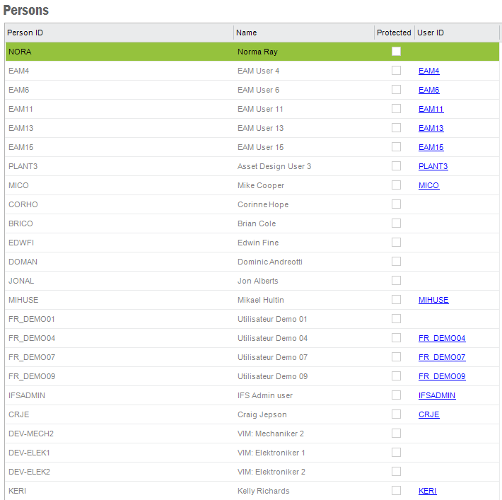Open the KERI user ID link
This screenshot has height=500, width=502.
click(427, 491)
